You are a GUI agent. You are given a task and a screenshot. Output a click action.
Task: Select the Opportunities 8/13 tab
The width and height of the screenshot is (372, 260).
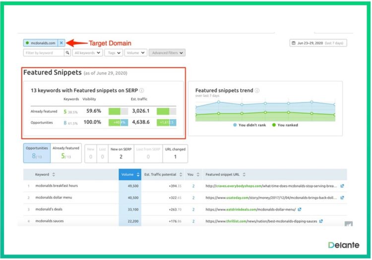pyautogui.click(x=37, y=153)
